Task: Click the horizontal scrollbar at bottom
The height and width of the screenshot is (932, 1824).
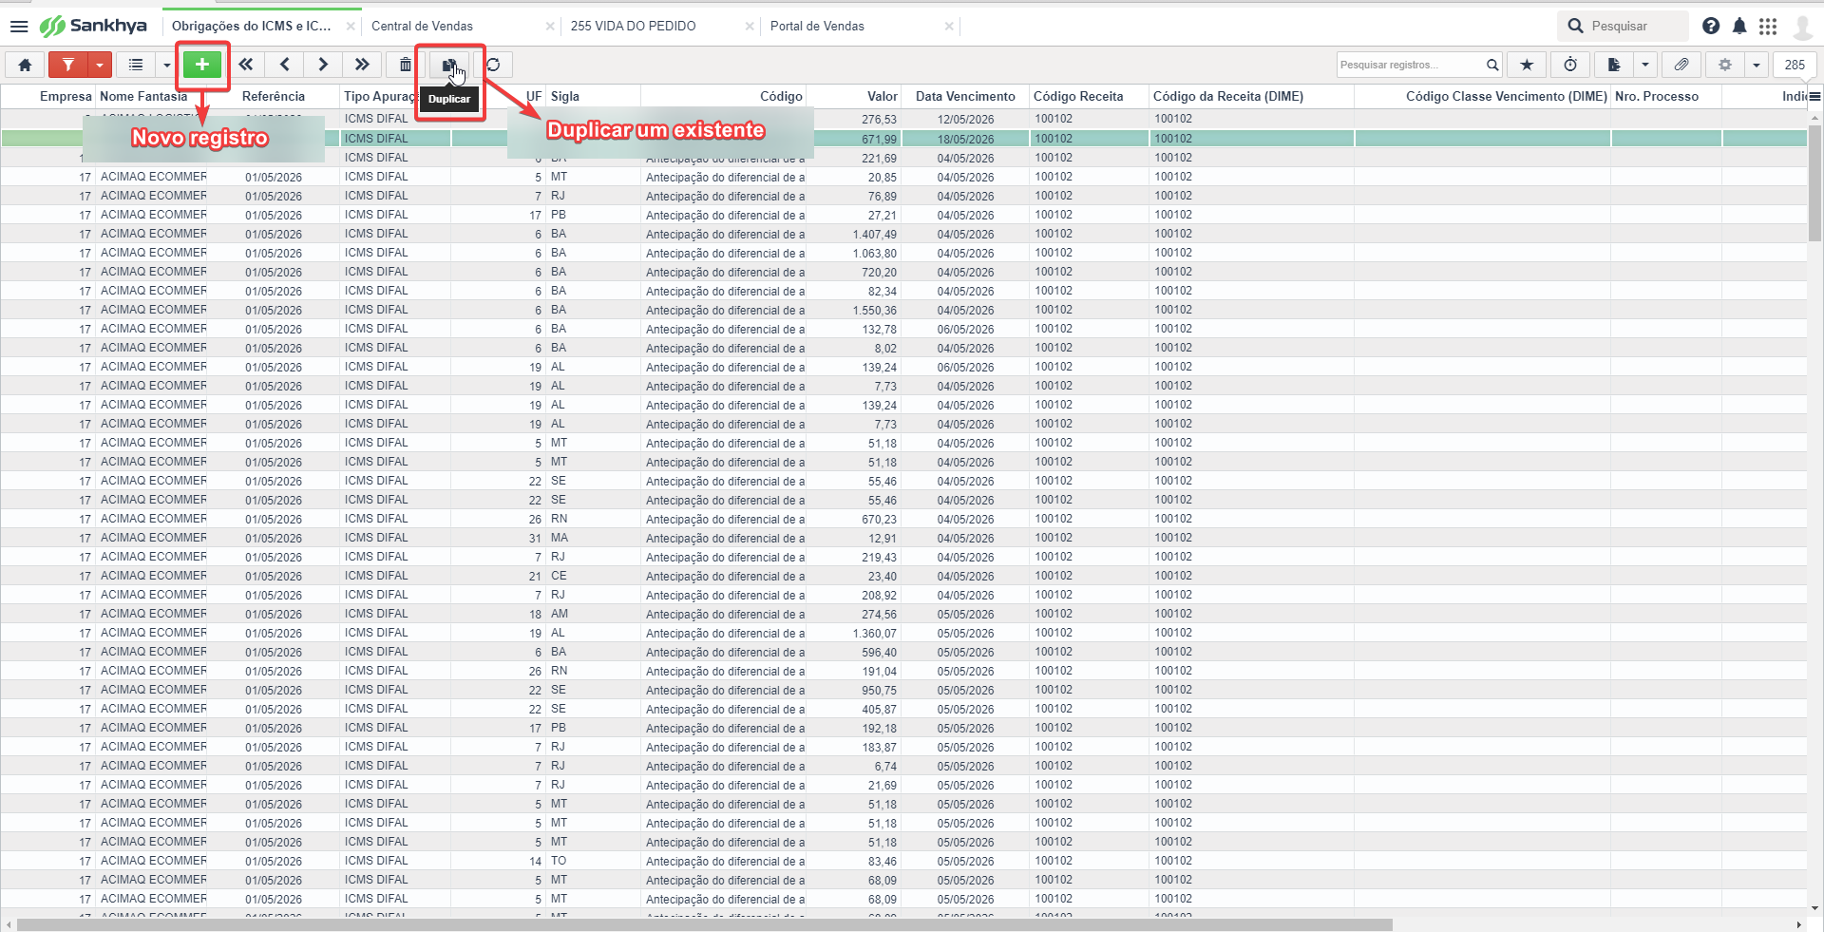Action: 704,924
